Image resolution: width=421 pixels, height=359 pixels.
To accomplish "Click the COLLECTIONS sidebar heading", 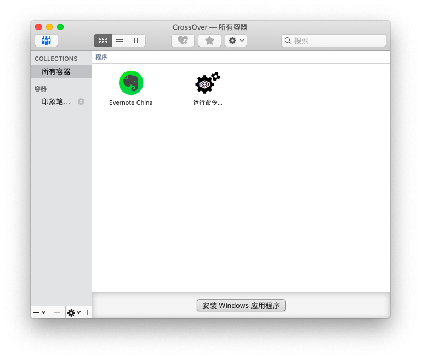I will [56, 59].
